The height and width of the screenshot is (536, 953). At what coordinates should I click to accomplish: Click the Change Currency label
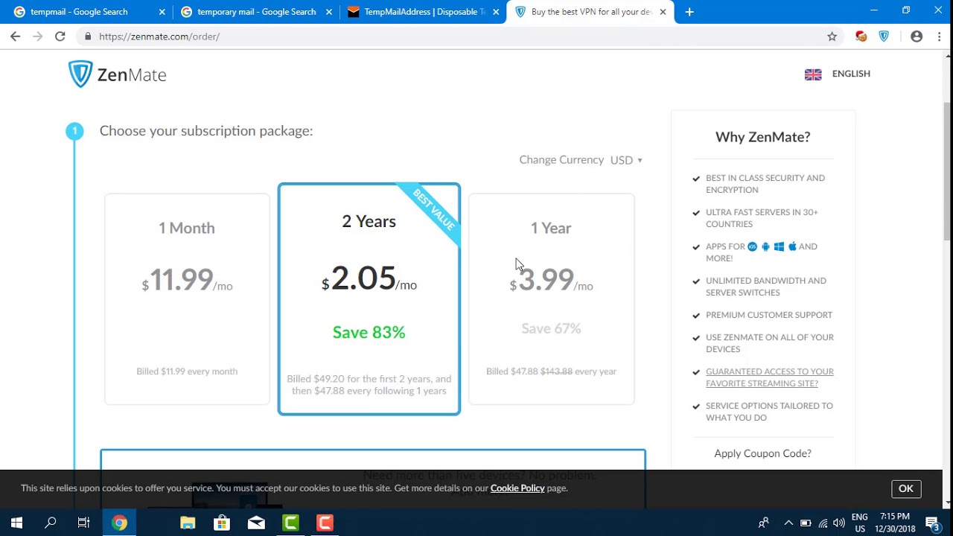click(x=561, y=160)
